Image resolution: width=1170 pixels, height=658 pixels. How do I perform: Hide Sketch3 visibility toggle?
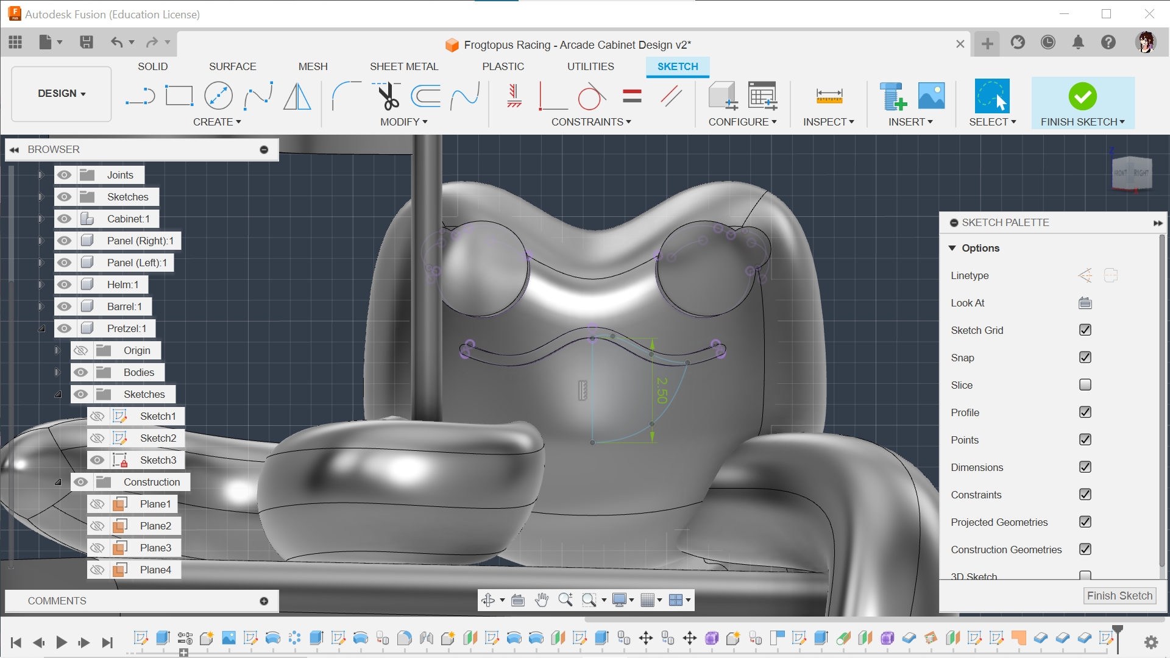pyautogui.click(x=96, y=459)
